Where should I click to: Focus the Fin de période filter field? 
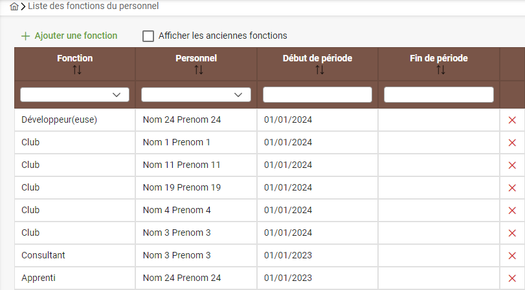point(439,94)
